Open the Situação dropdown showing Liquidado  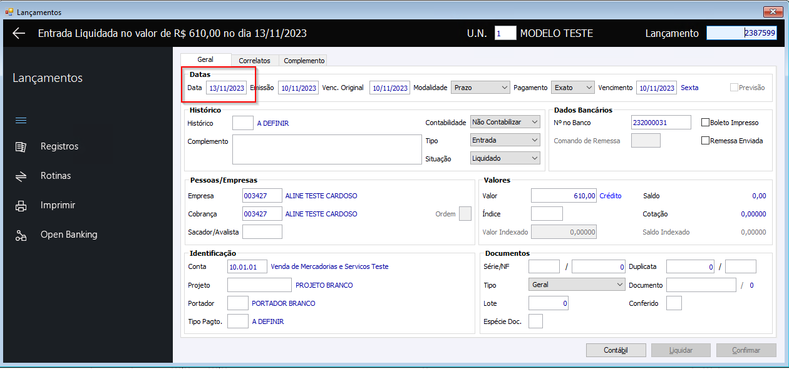pos(505,158)
